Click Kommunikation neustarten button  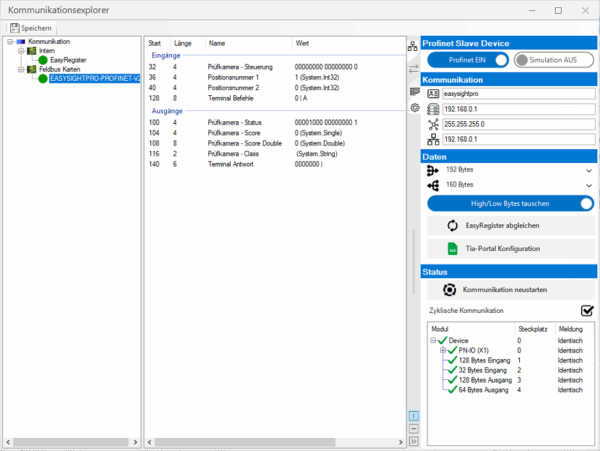[x=511, y=289]
